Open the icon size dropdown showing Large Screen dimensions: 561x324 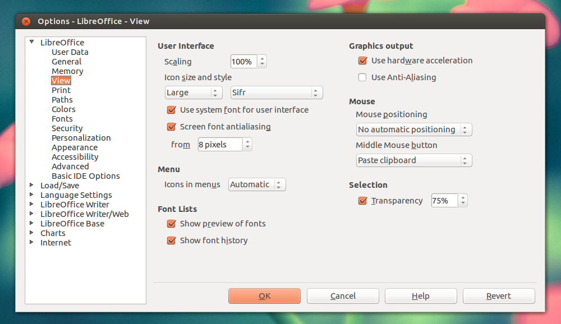(193, 92)
